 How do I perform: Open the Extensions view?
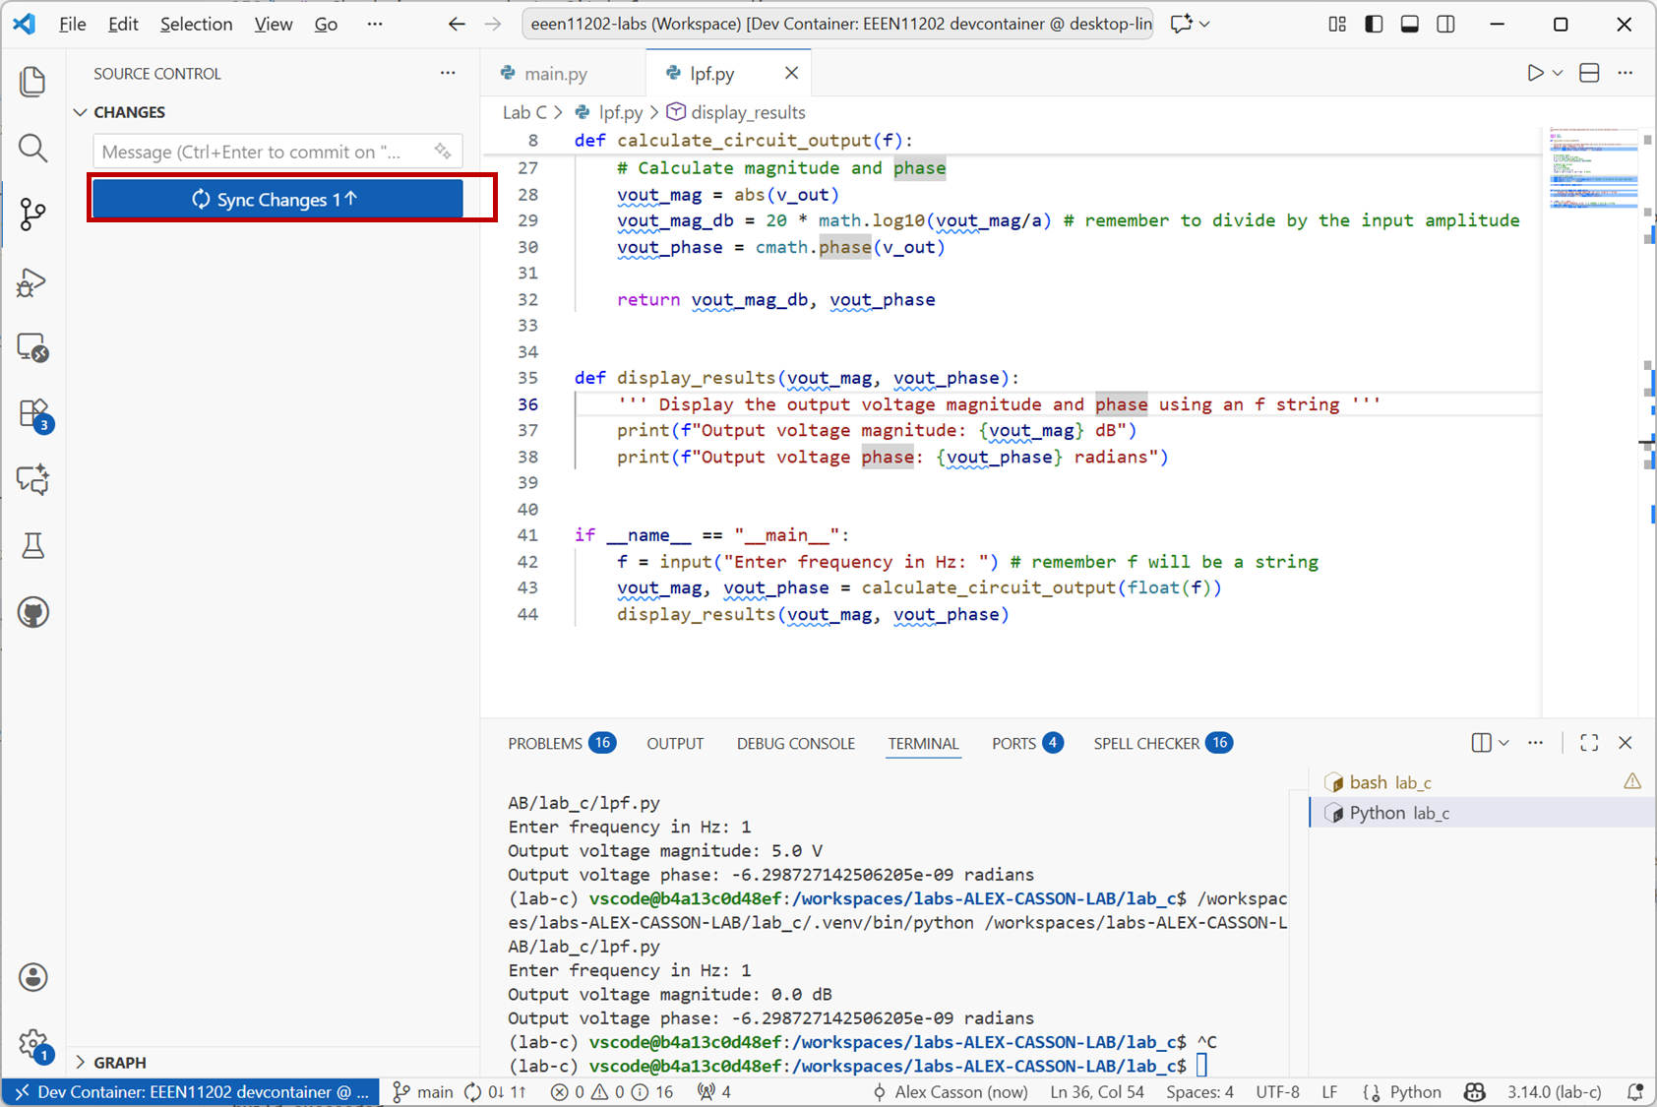pyautogui.click(x=32, y=414)
